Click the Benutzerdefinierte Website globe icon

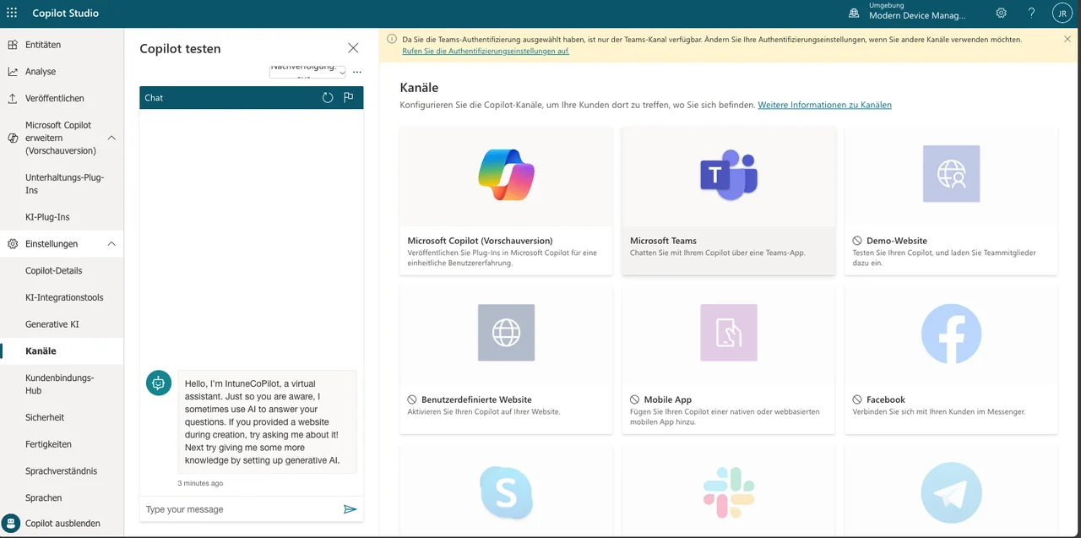coord(506,333)
